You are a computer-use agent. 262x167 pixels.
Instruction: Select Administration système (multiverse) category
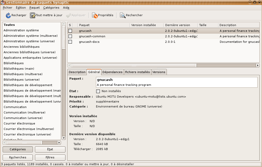coord(32,36)
